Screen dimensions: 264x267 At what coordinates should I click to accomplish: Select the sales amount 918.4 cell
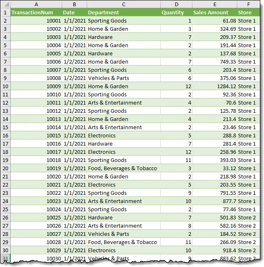point(214,251)
